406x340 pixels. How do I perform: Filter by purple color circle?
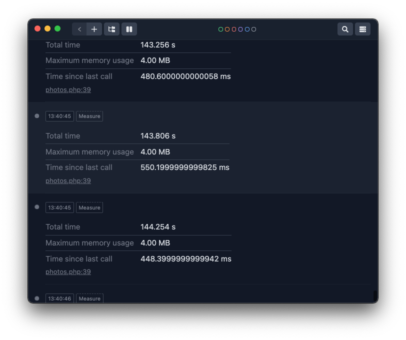(240, 29)
